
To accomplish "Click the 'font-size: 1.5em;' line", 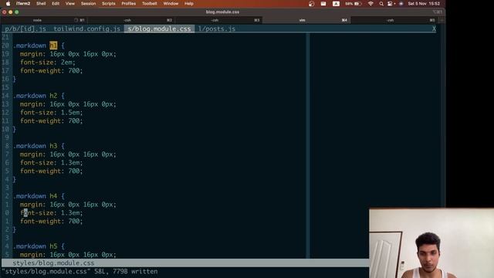I will 52,113.
